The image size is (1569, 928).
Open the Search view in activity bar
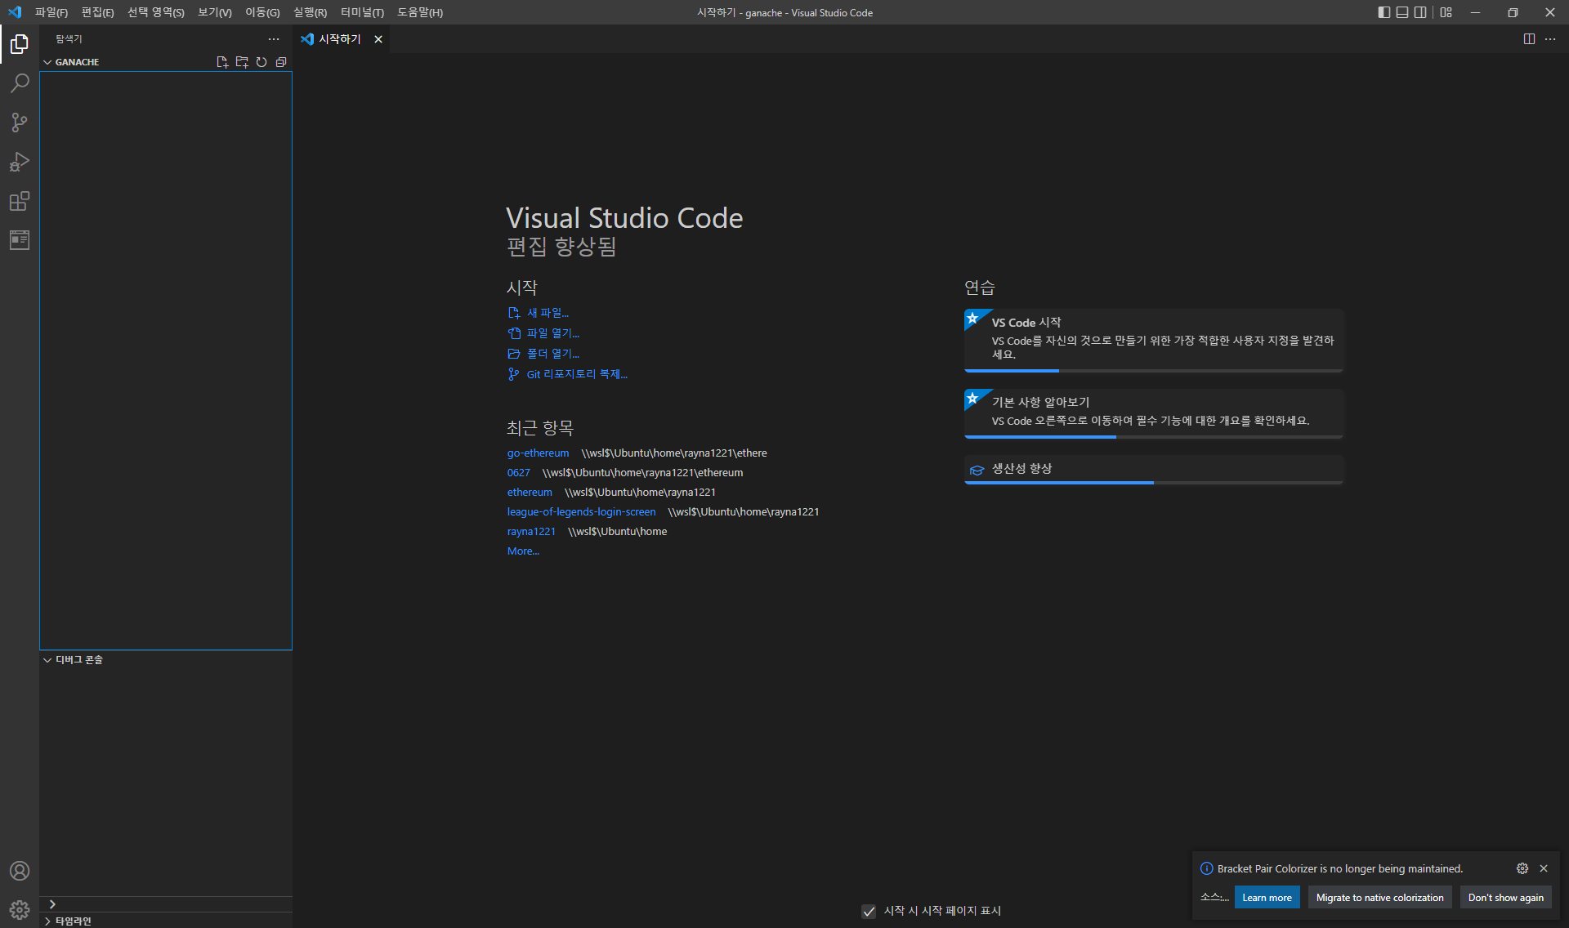point(20,83)
